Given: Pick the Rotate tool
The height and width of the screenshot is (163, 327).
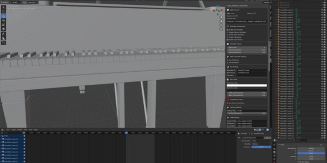Looking at the screenshot, I should pos(4,20).
